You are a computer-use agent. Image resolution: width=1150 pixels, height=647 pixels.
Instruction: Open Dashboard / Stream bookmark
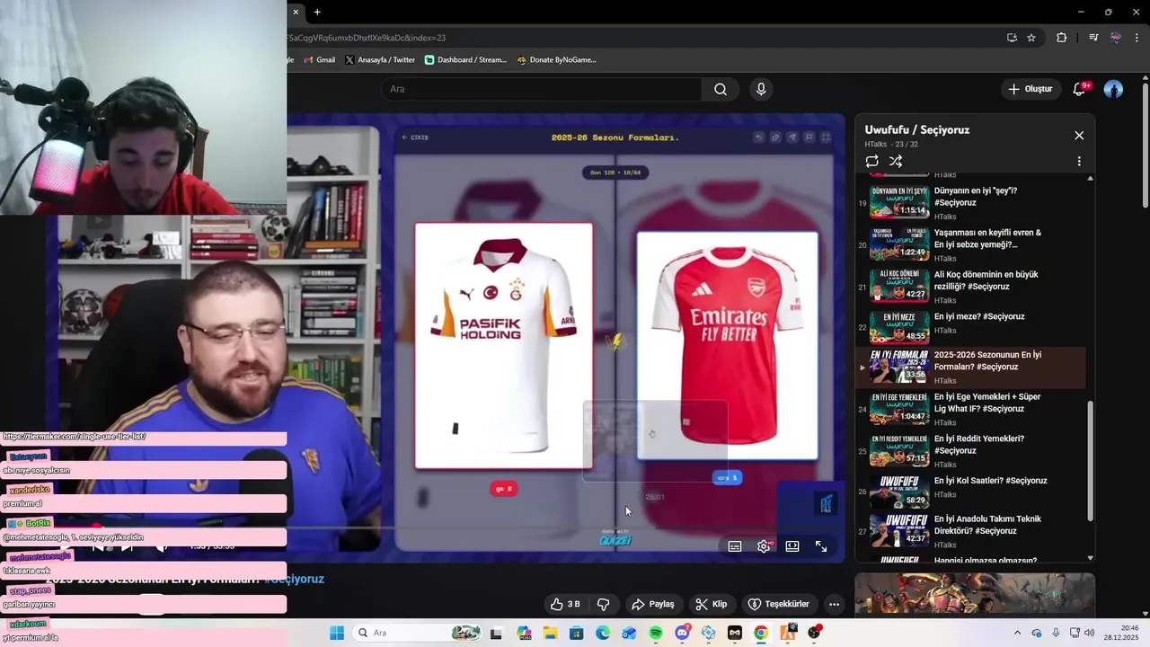click(x=465, y=60)
